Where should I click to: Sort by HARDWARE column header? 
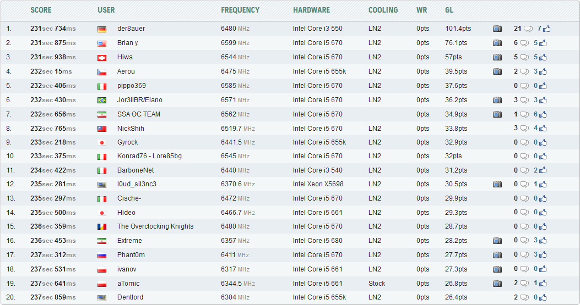(311, 10)
